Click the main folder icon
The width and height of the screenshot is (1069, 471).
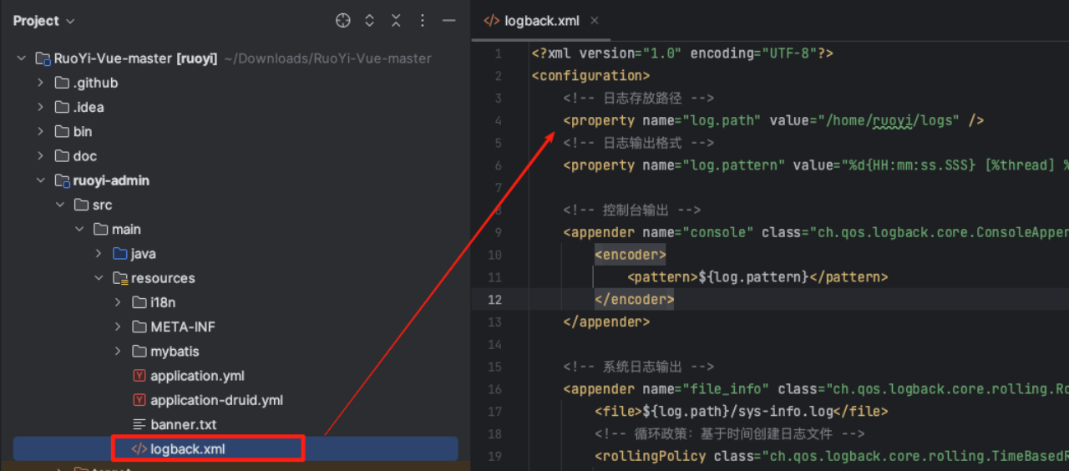point(100,229)
